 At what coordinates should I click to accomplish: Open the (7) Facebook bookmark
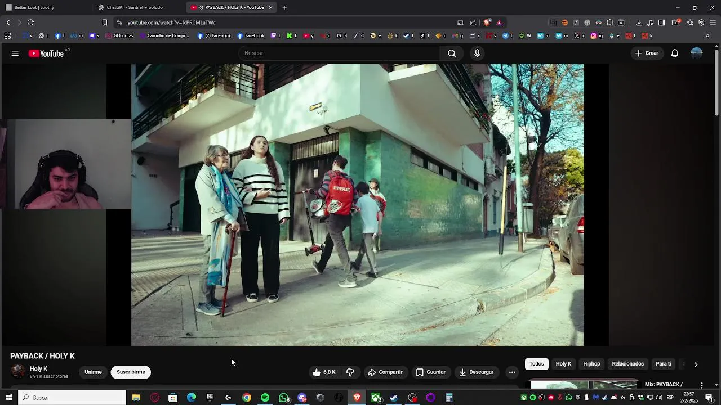pyautogui.click(x=214, y=35)
